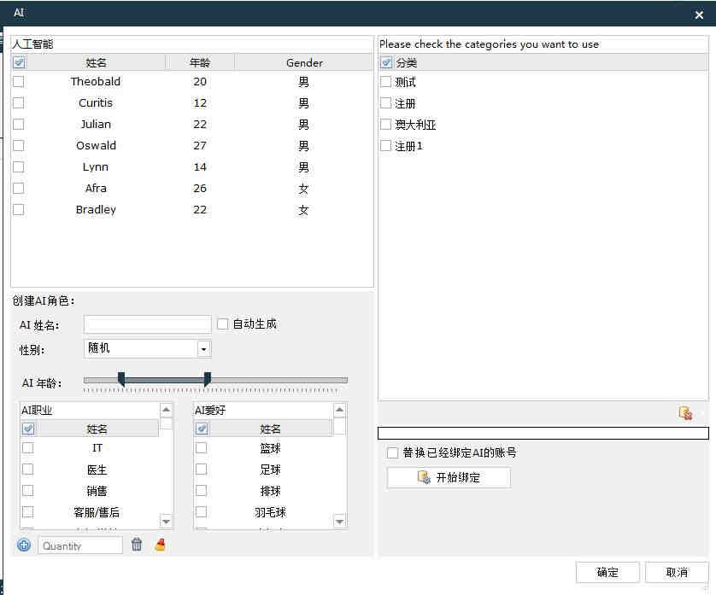Click the AI爱好 list scroll-down arrow
The image size is (716, 595).
339,521
